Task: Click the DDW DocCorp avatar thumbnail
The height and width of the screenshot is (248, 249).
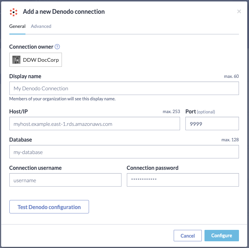Action: click(16, 60)
